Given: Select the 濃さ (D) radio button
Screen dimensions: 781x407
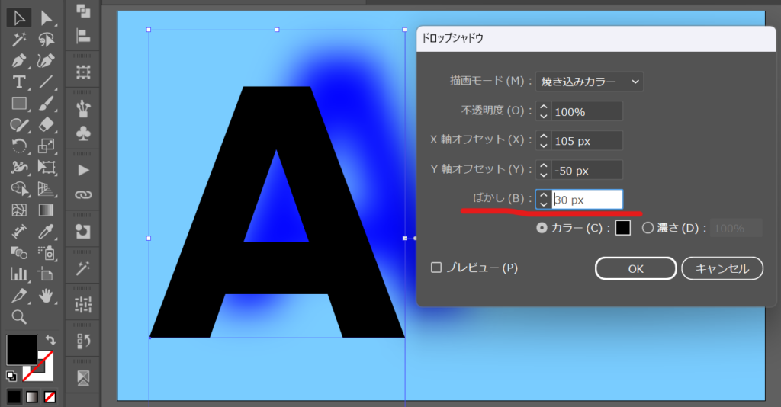Looking at the screenshot, I should [x=648, y=228].
